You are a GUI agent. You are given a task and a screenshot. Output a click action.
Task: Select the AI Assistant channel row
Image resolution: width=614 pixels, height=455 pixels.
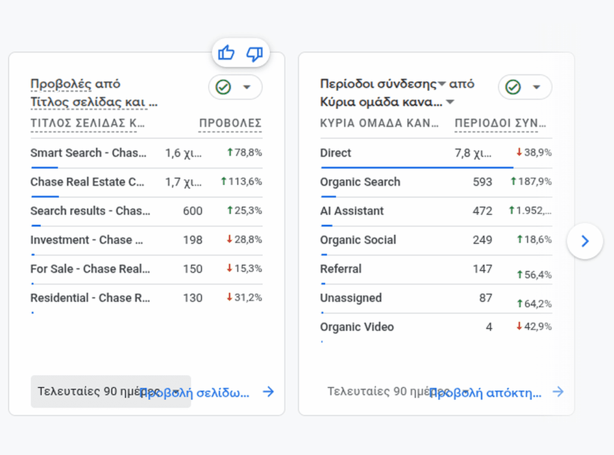pyautogui.click(x=437, y=211)
